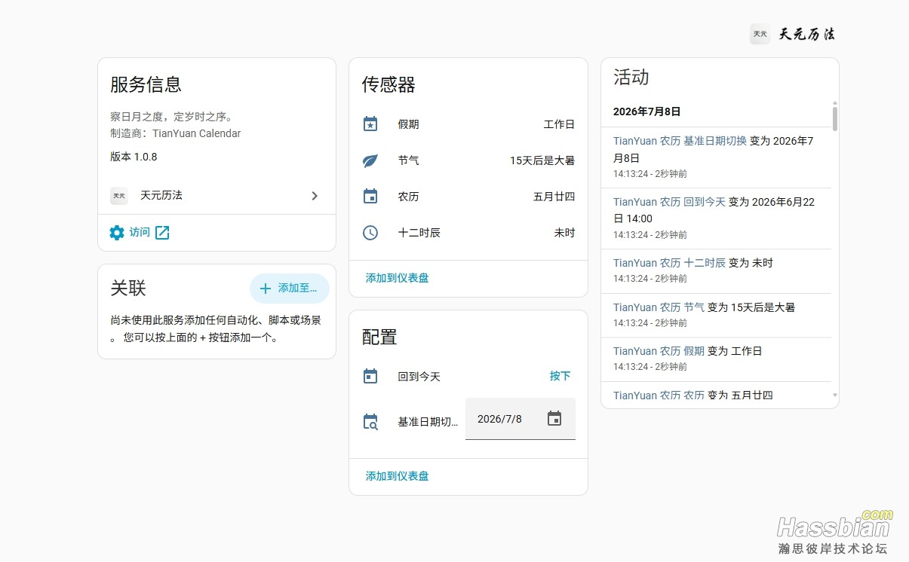
Task: Click the 假期 holiday calendar-star icon
Action: click(x=370, y=124)
